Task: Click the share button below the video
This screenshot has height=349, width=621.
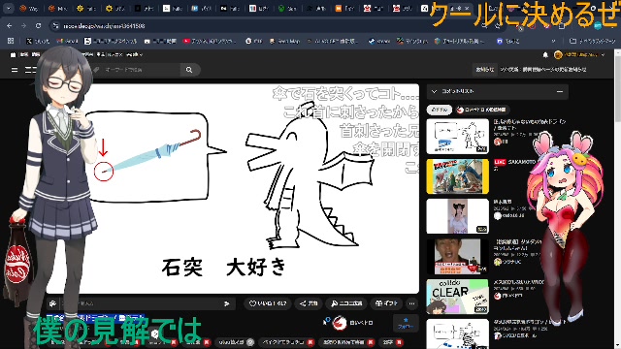Action: pyautogui.click(x=309, y=303)
